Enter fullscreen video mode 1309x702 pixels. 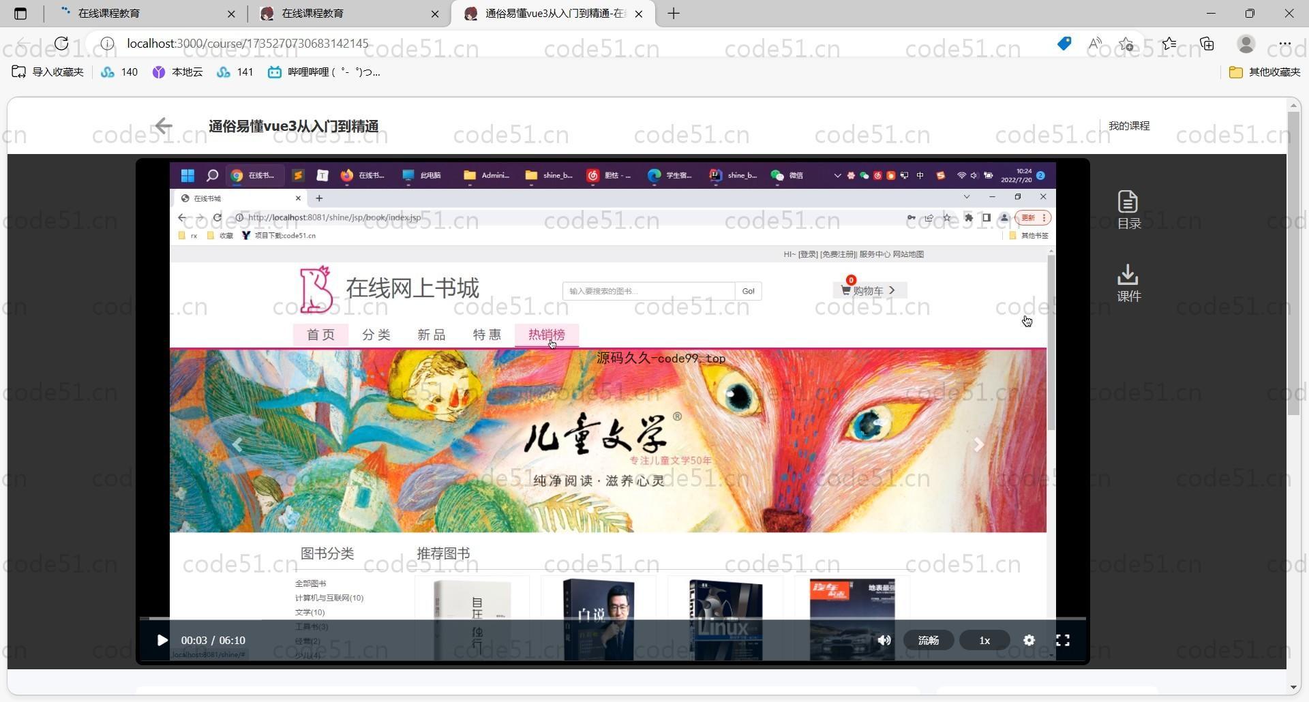1063,641
